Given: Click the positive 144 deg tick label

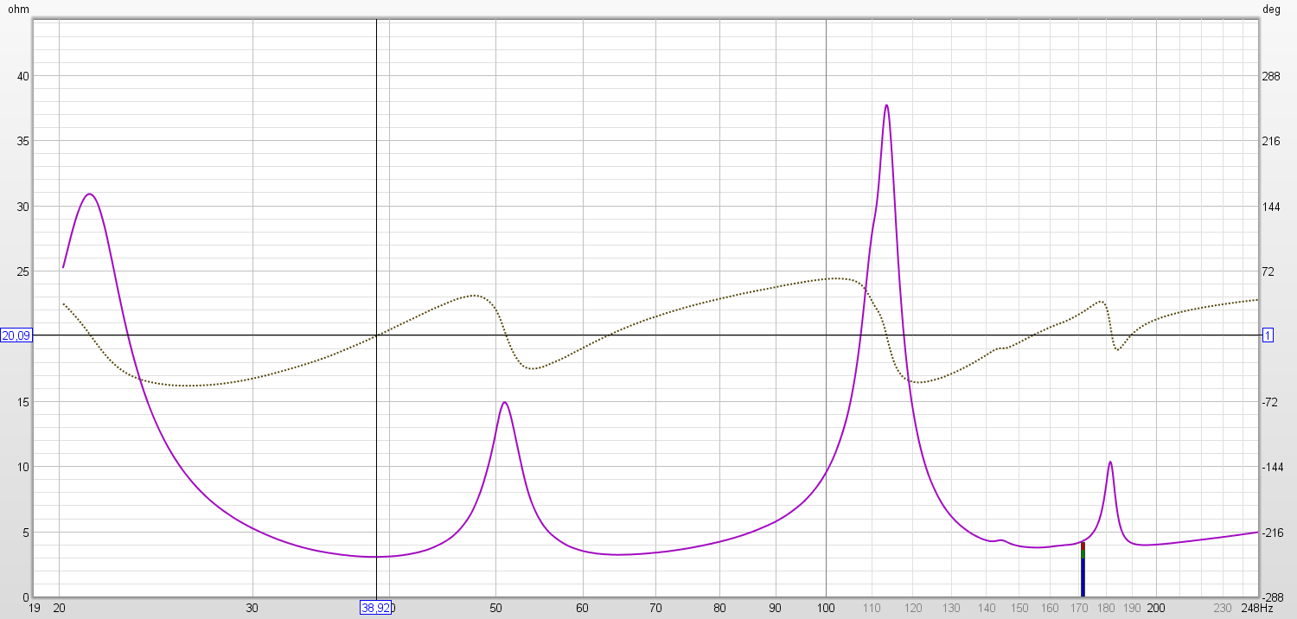Looking at the screenshot, I should point(1271,207).
